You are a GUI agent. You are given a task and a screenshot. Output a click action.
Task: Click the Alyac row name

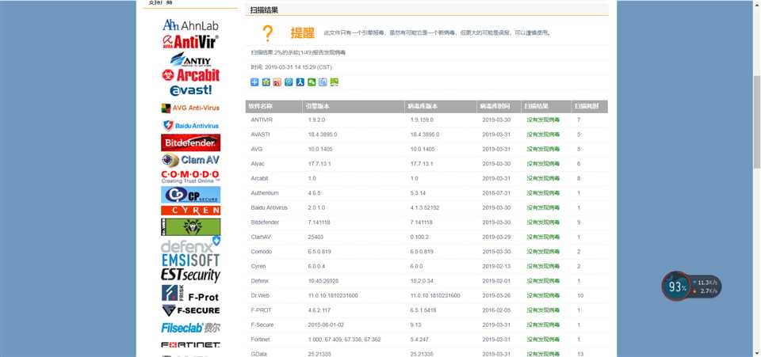coord(258,164)
